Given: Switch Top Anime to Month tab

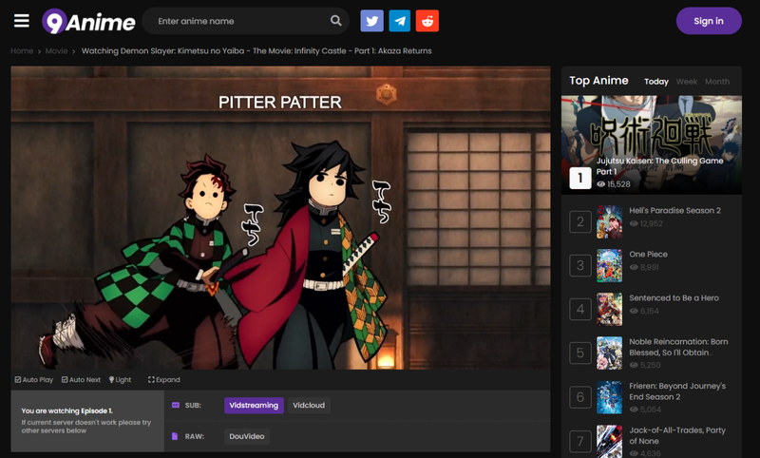Looking at the screenshot, I should [x=717, y=82].
